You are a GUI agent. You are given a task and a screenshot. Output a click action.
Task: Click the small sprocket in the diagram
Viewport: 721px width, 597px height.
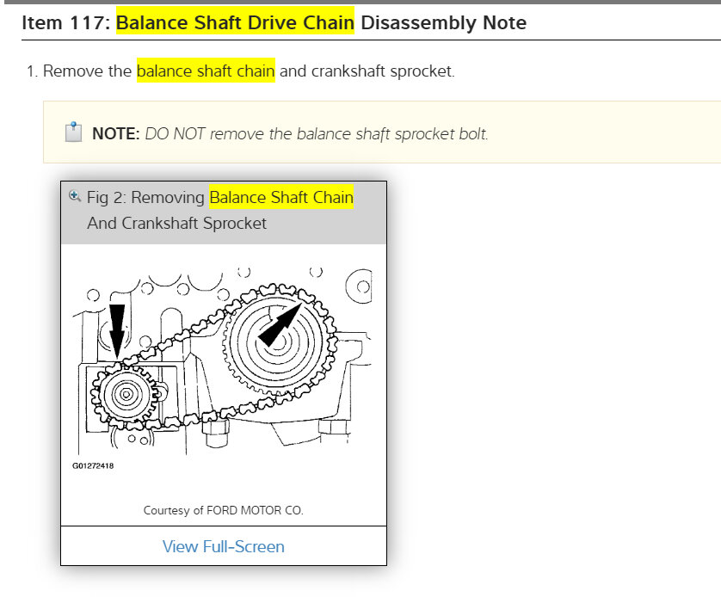[126, 395]
